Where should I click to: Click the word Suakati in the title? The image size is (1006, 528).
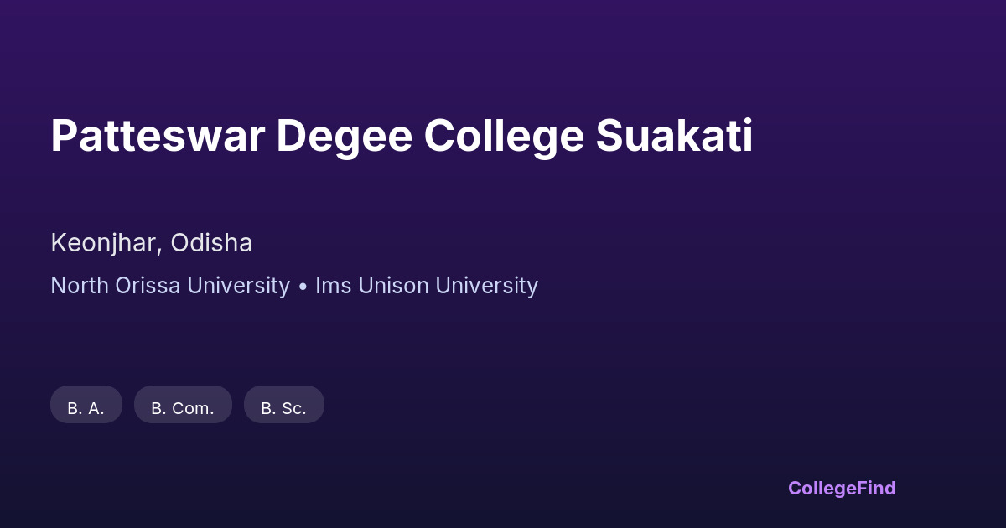[x=674, y=136]
